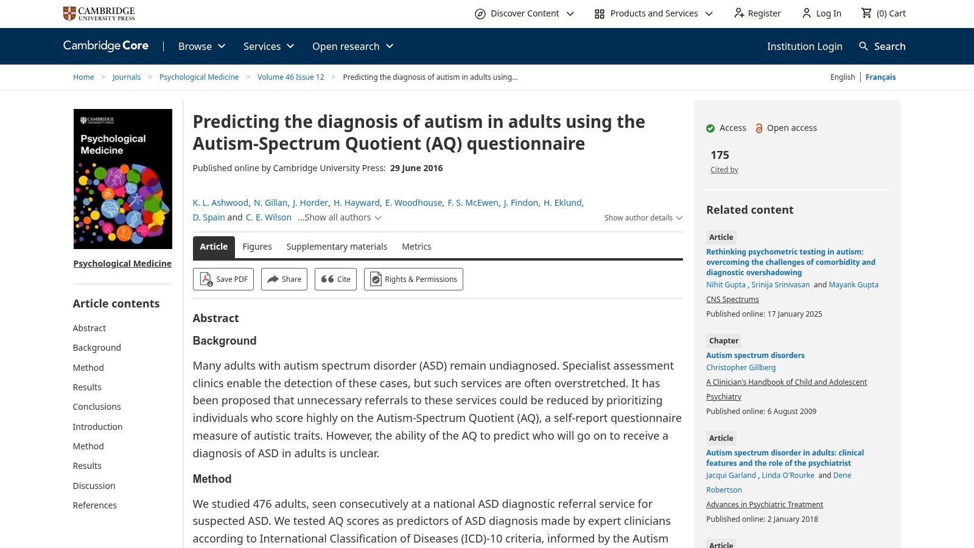Switch language to Français

click(x=881, y=77)
